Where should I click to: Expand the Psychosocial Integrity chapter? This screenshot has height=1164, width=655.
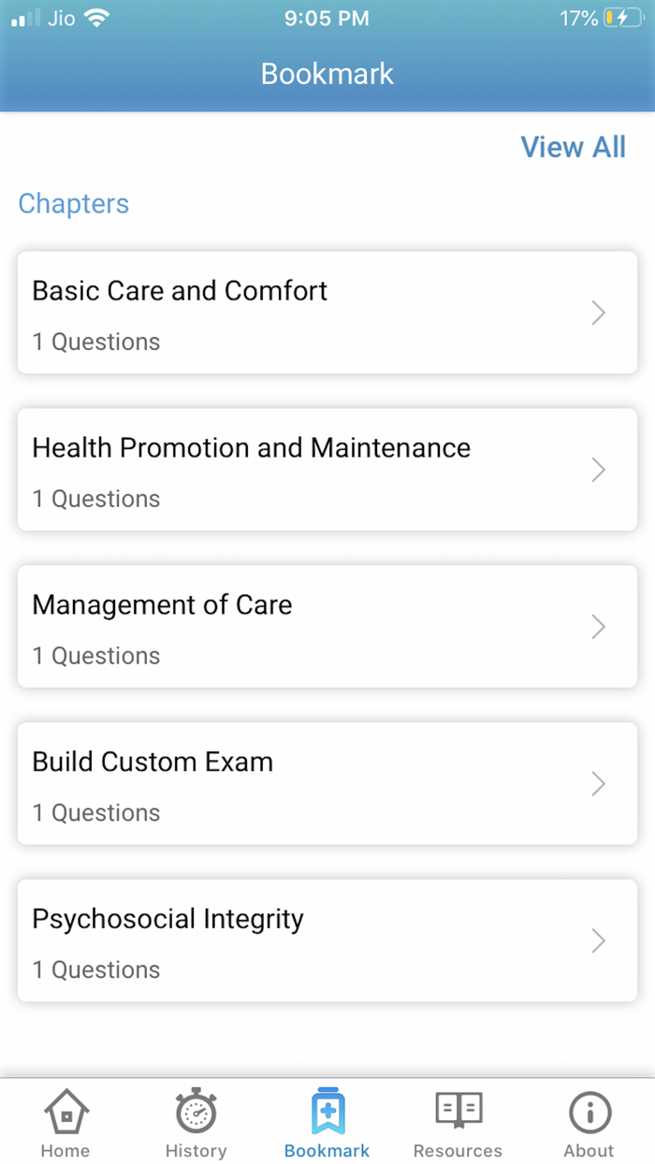pos(327,940)
